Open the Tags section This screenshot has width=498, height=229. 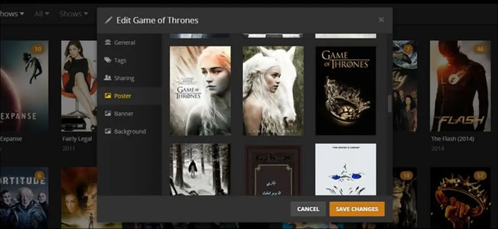[129, 60]
